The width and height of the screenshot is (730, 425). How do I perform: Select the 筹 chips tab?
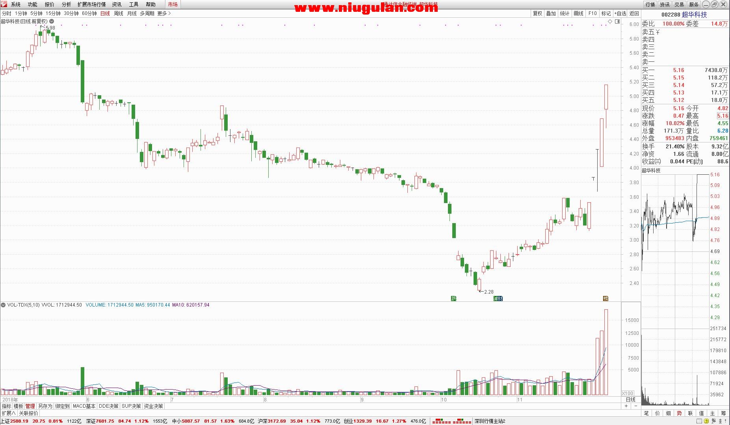click(x=723, y=413)
